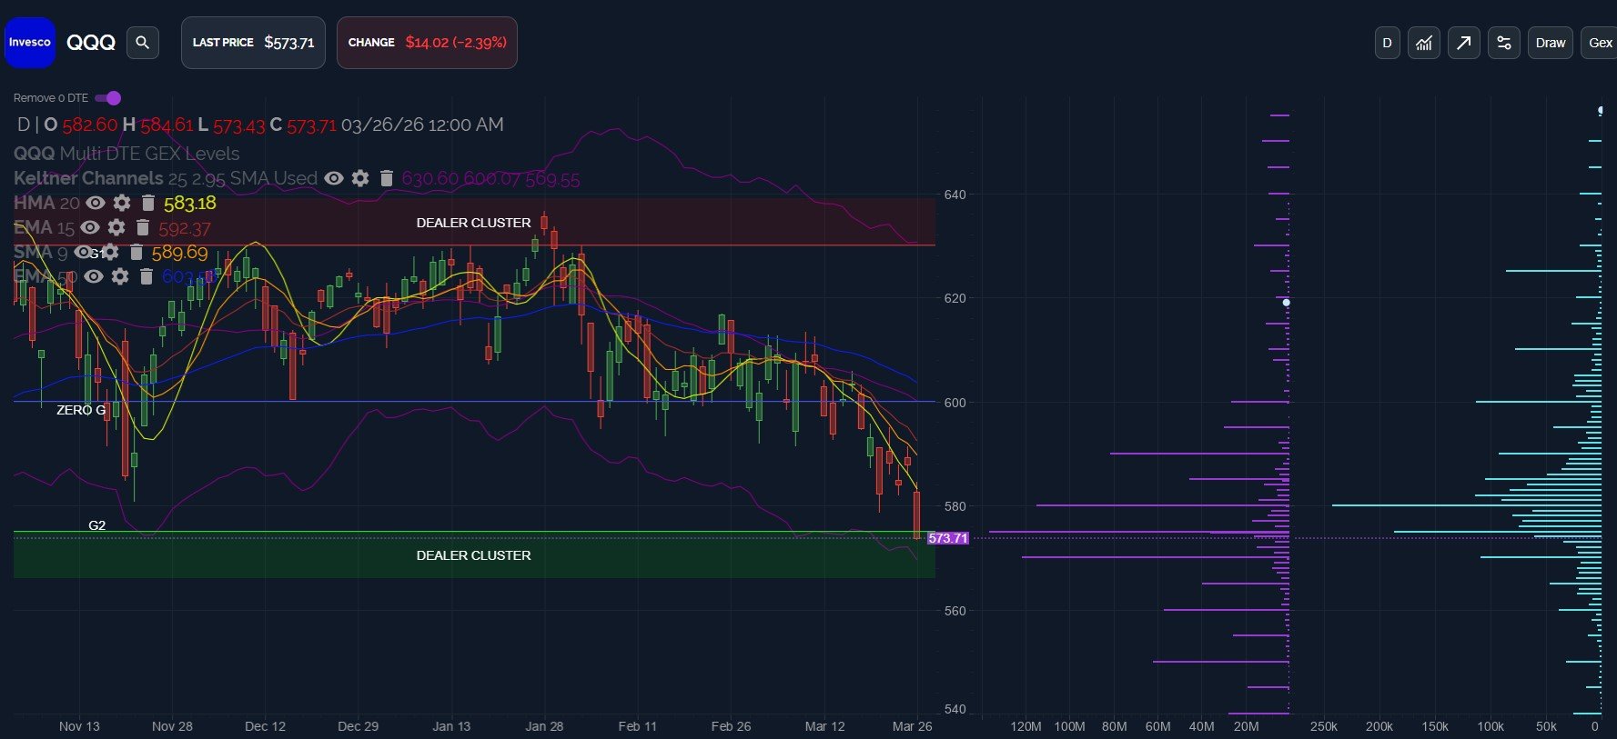This screenshot has height=739, width=1617.
Task: Hide the Keltner Channels indicator
Action: point(334,178)
